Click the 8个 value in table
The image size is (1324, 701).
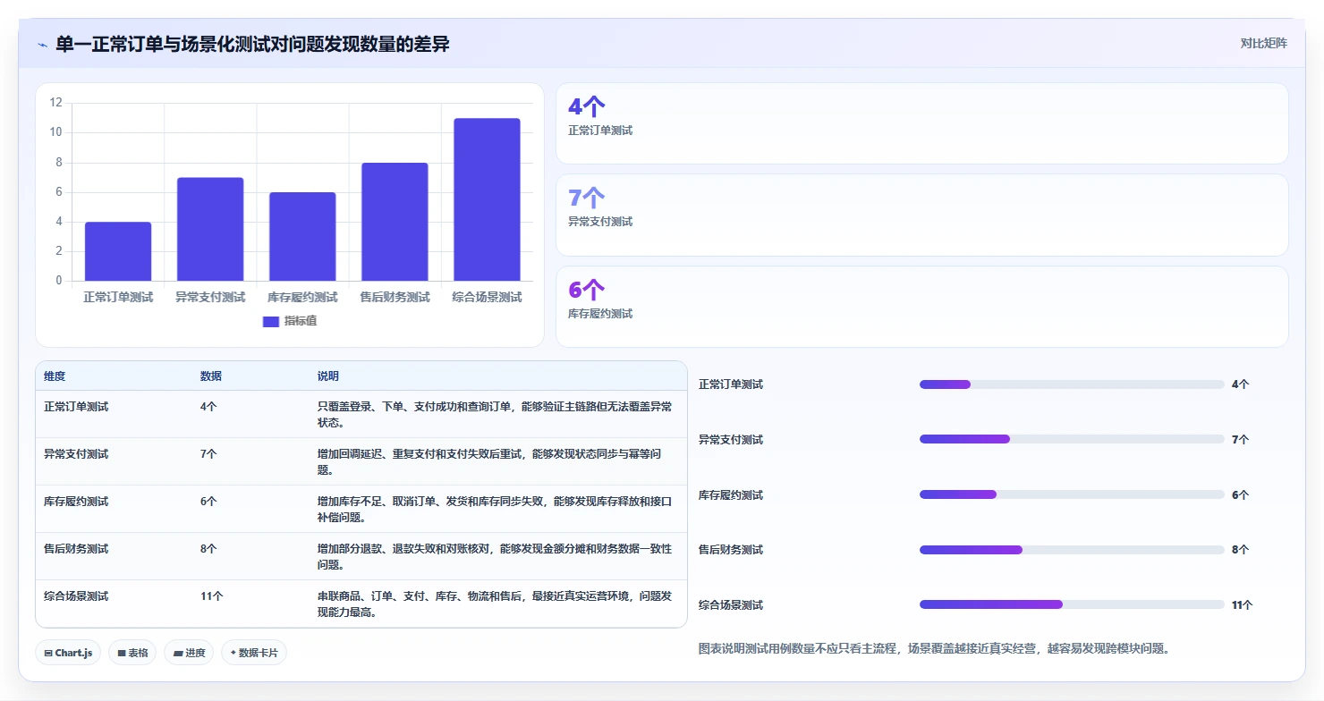coord(208,549)
